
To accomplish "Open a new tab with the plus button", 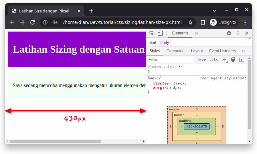I will (91, 11).
